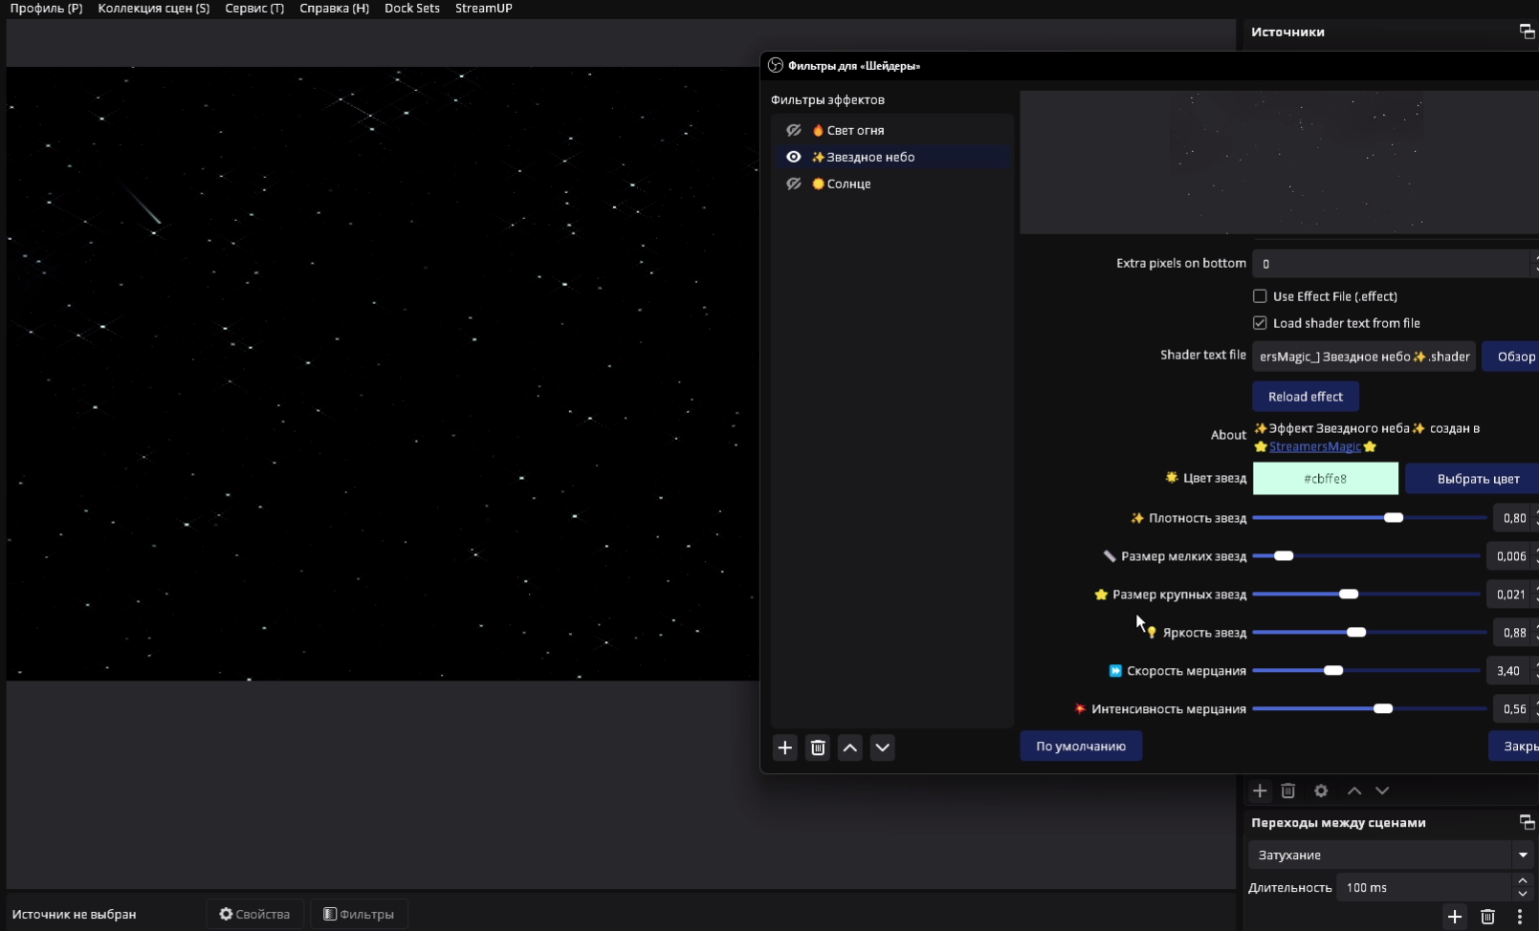Viewport: 1539px width, 931px height.
Task: Add a new filter with plus icon in Filters dialog
Action: [784, 747]
